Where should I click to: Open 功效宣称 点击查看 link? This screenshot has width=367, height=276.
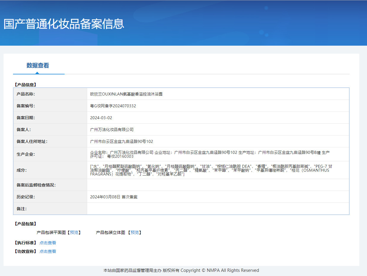pyautogui.click(x=48, y=251)
